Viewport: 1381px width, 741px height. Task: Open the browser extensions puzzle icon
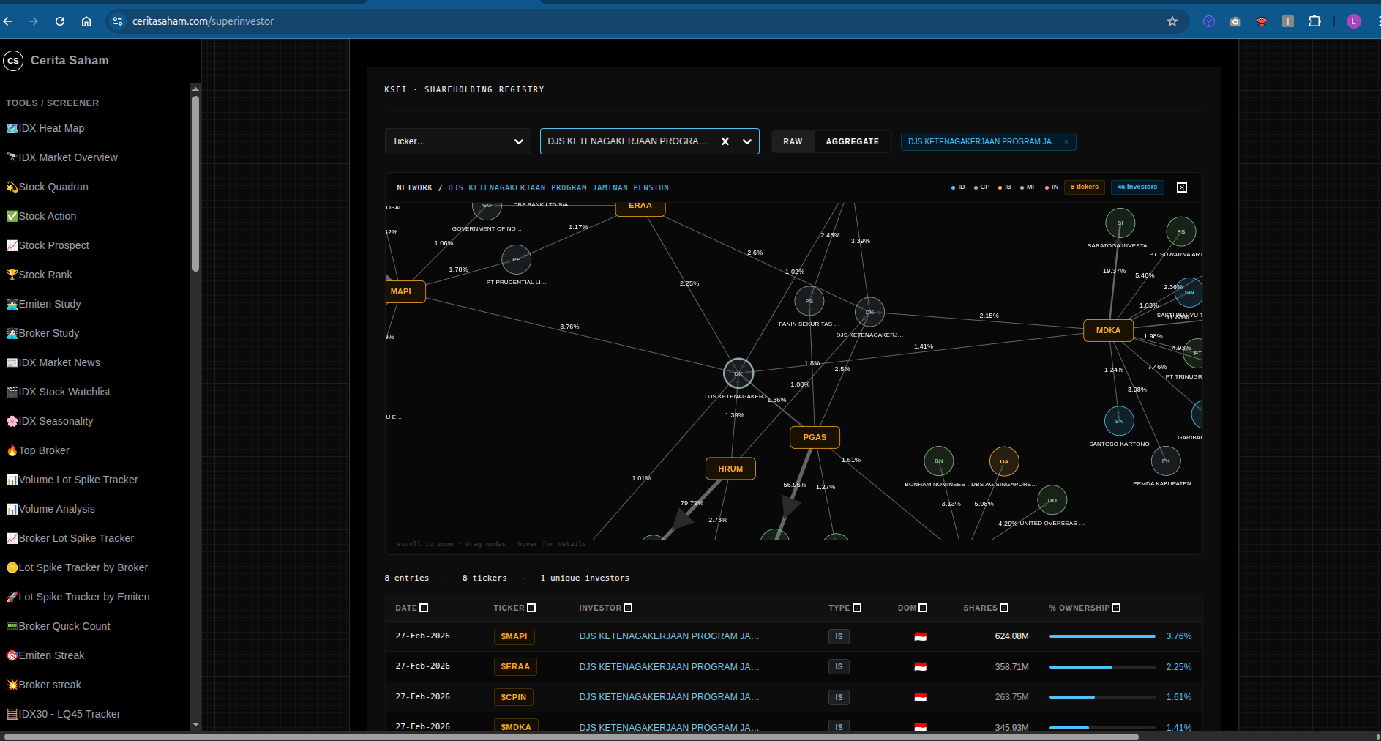click(x=1314, y=21)
